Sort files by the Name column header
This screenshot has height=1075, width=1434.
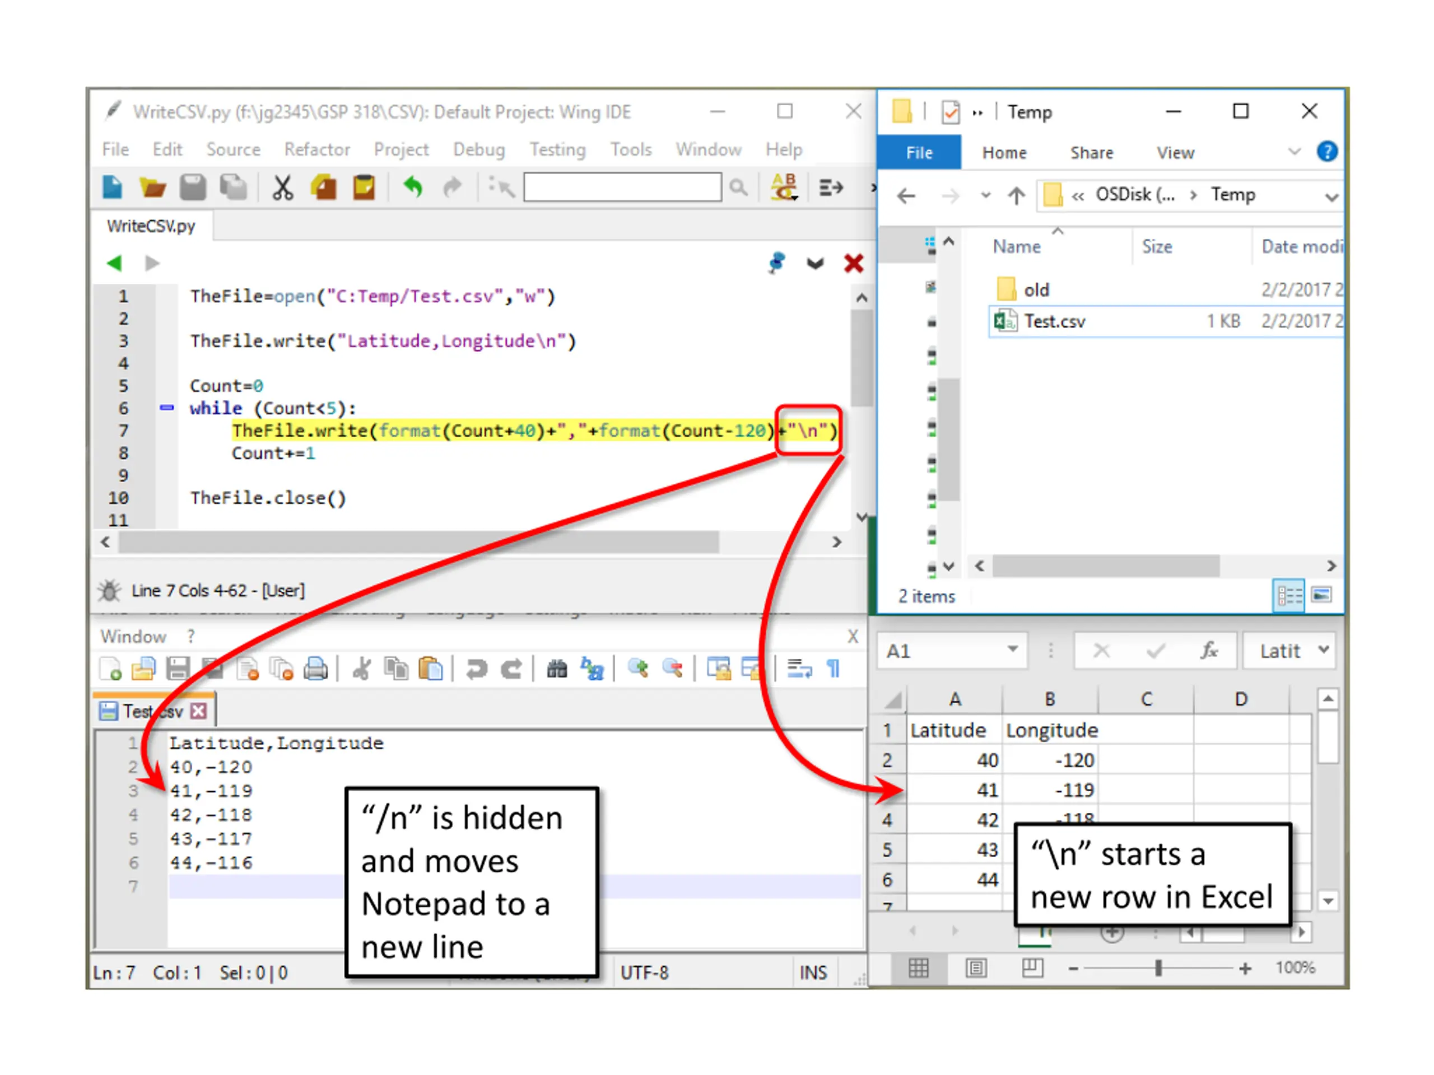(x=1017, y=247)
